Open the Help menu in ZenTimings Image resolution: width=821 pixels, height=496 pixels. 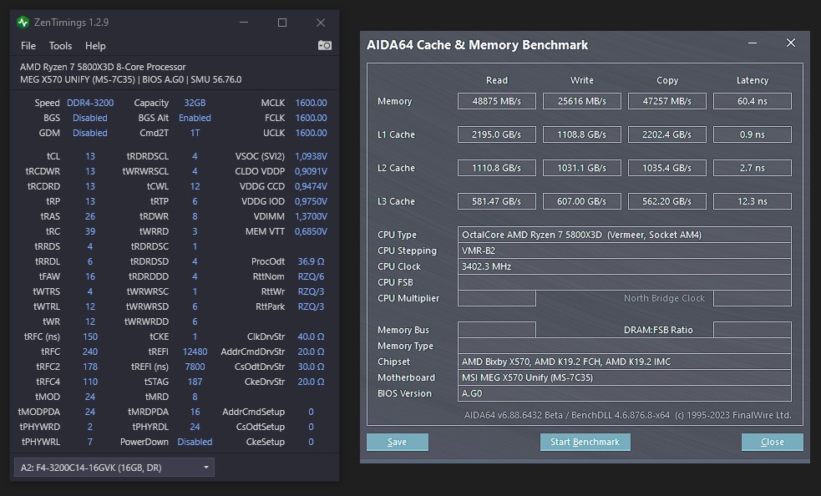coord(95,46)
